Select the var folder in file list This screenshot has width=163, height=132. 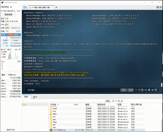tap(97, 127)
